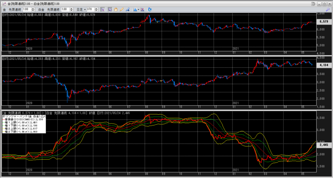Click the cascade windows icon in title bar
Image resolution: width=333 pixels, height=178 pixels.
313,4
